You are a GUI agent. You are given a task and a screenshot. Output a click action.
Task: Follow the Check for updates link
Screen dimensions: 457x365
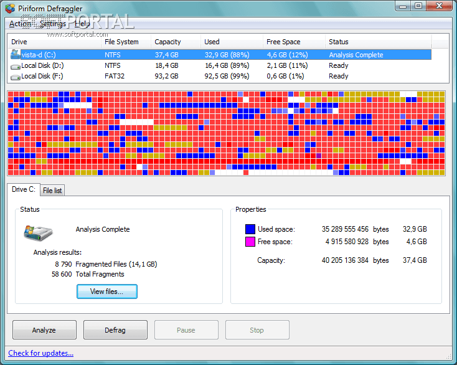pos(41,353)
